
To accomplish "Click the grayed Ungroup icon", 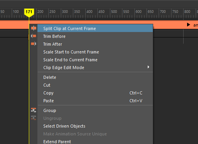I will point(34,118).
